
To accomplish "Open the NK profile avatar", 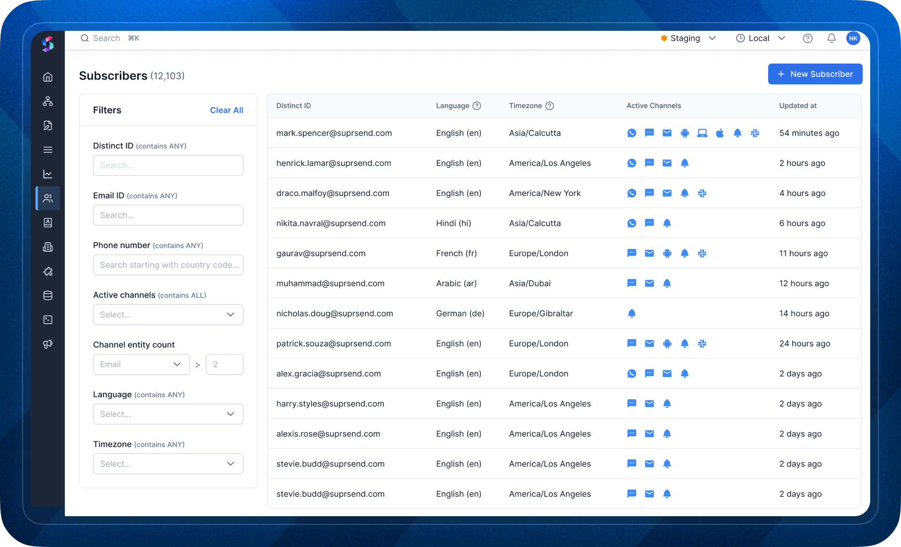I will [853, 38].
